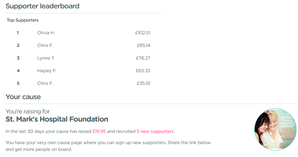Image resolution: width=298 pixels, height=157 pixels.
Task: Open the "5 new supporters" link
Action: click(155, 131)
